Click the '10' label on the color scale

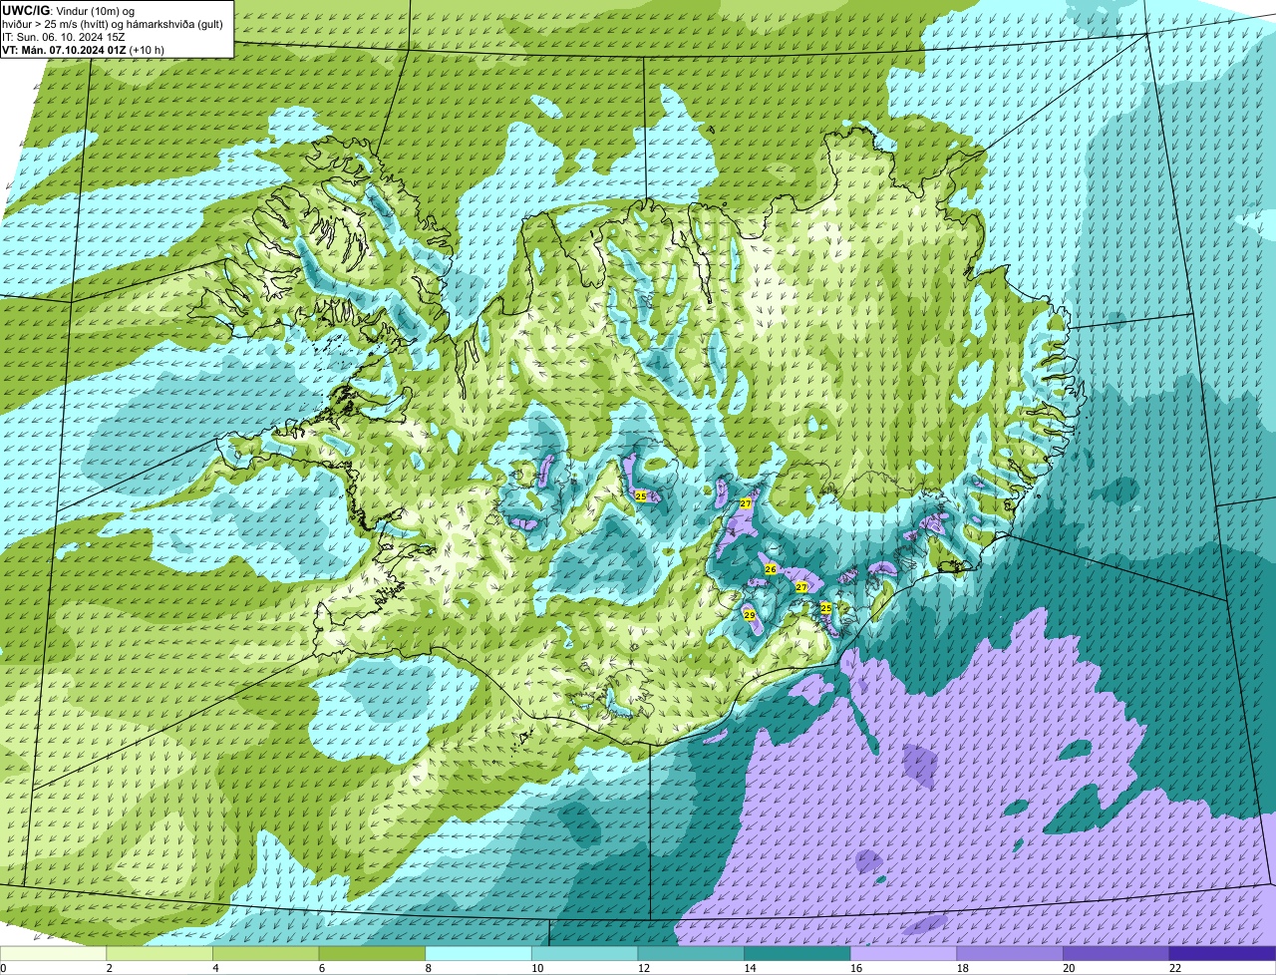click(537, 968)
